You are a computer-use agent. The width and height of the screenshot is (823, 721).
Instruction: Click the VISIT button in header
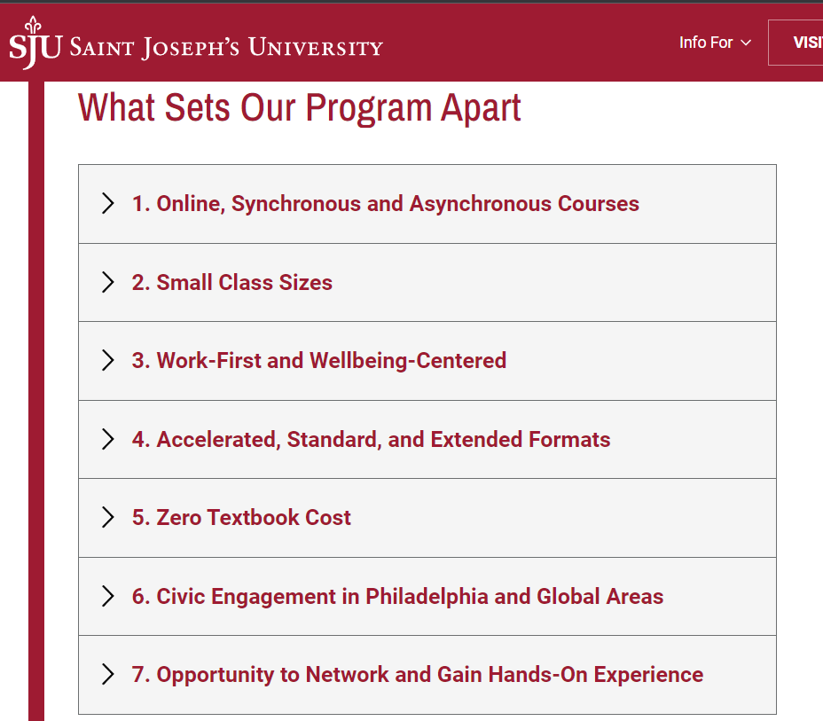(x=796, y=43)
